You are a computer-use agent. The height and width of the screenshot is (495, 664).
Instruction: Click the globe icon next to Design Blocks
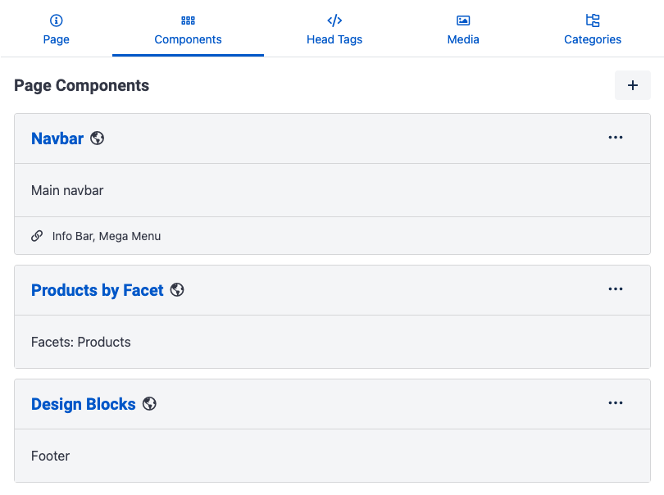pos(149,403)
